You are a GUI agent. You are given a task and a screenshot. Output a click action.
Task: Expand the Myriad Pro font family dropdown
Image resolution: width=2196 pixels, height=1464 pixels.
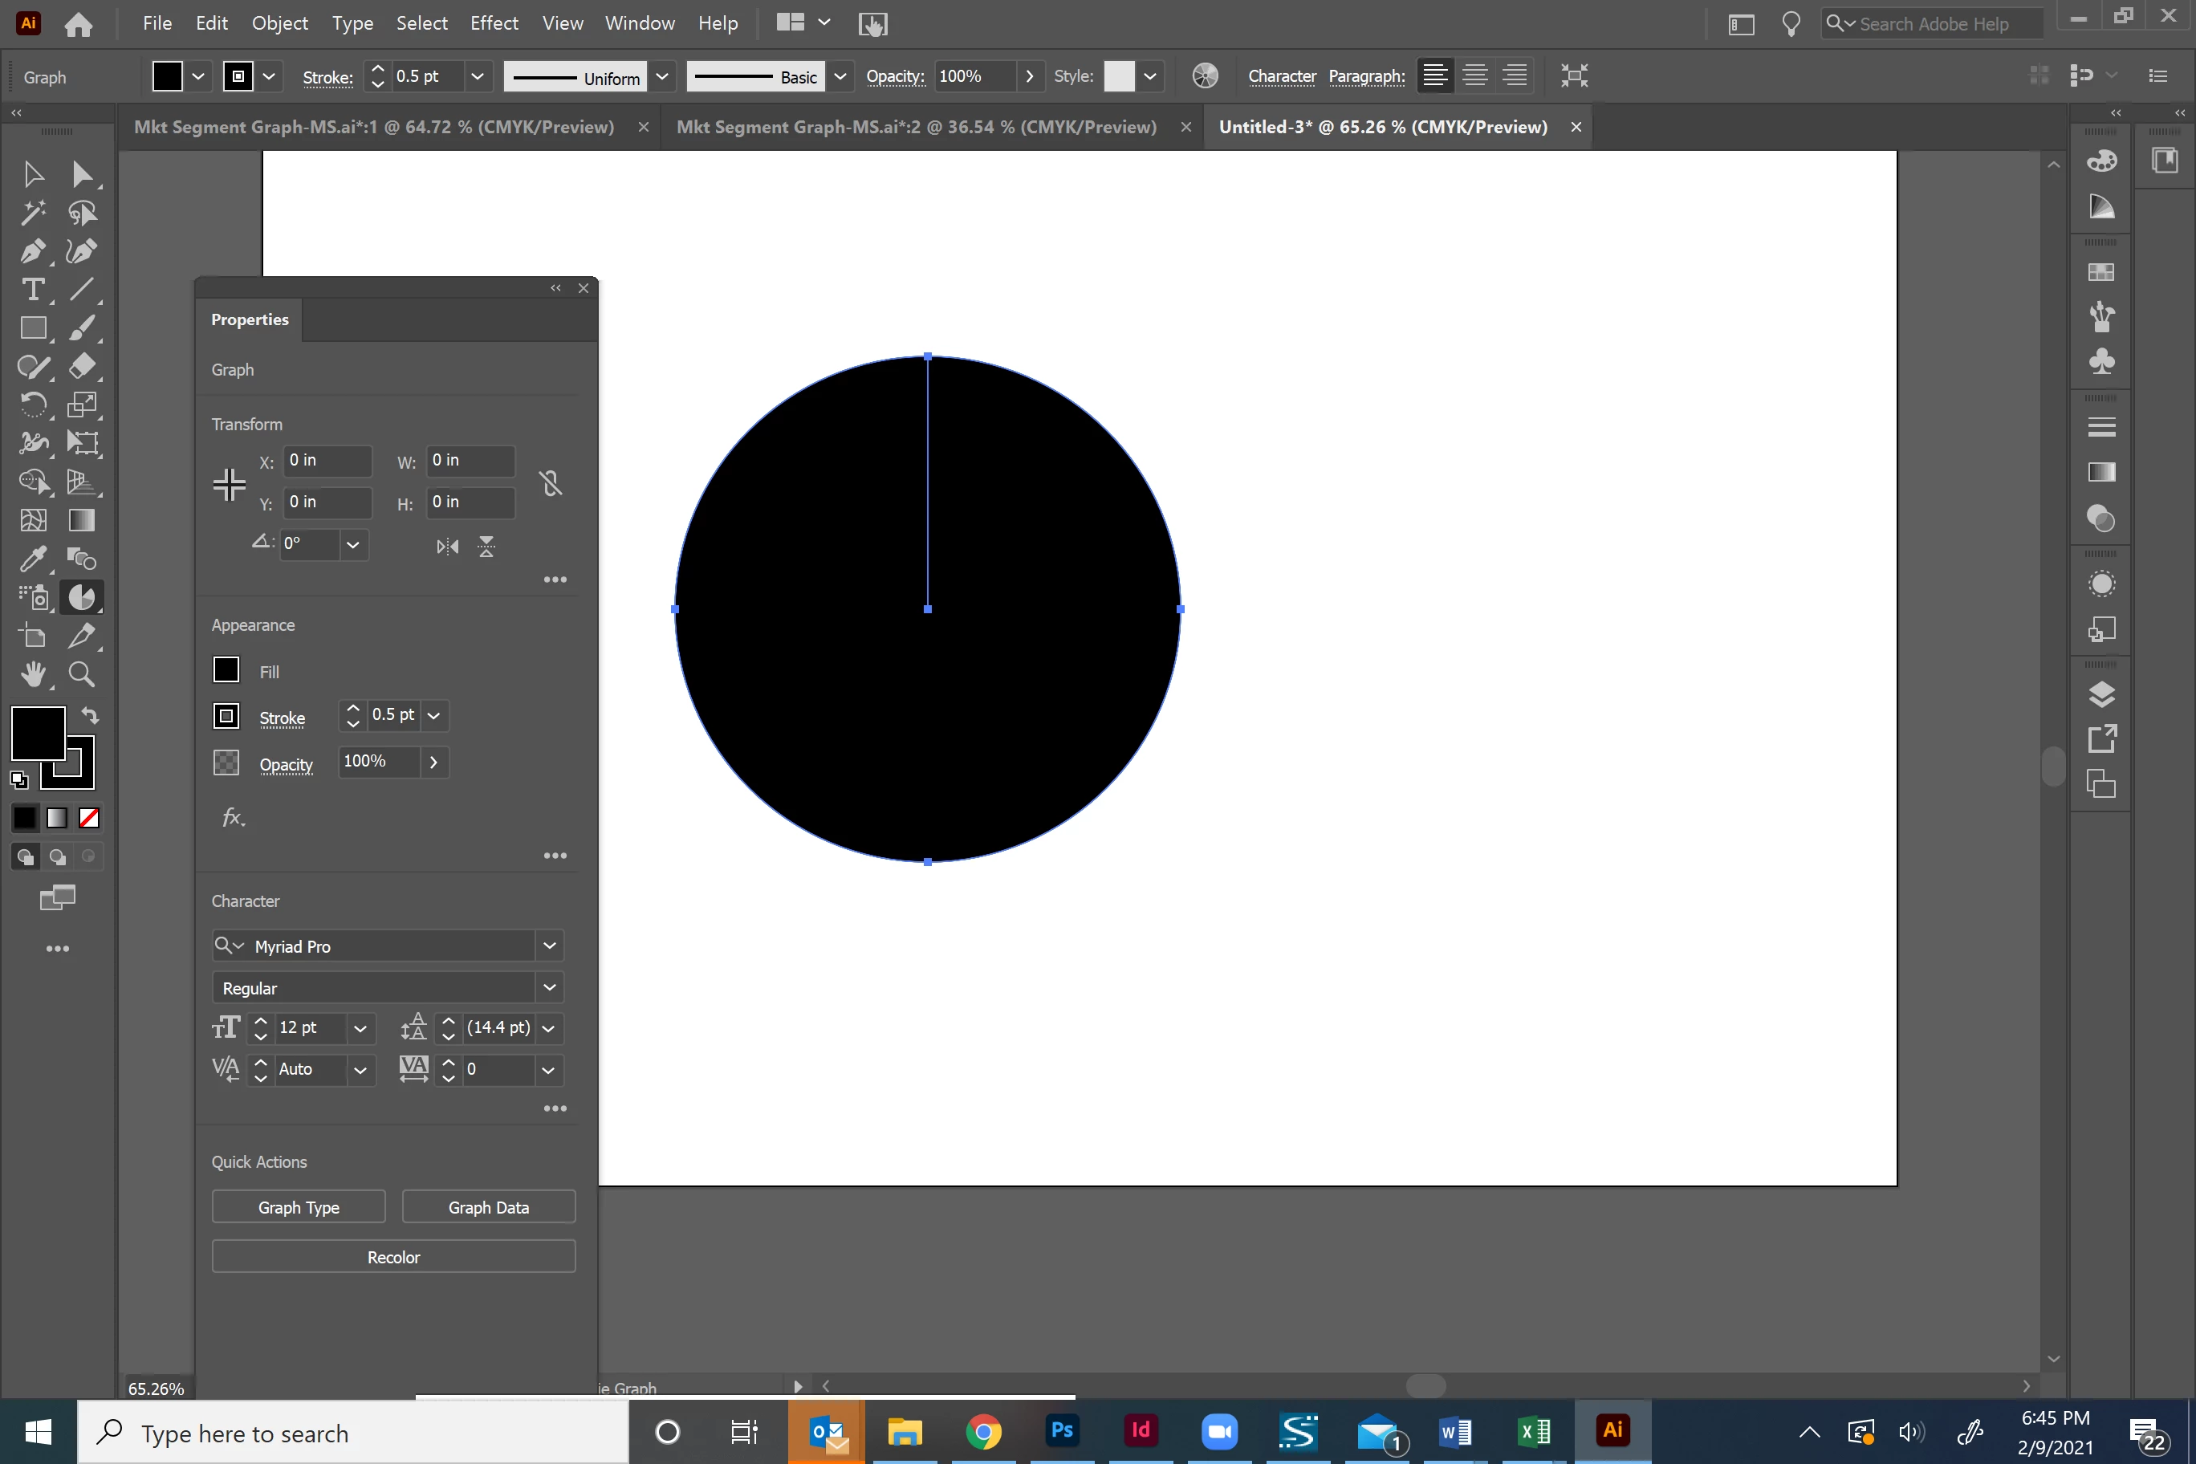[x=550, y=946]
